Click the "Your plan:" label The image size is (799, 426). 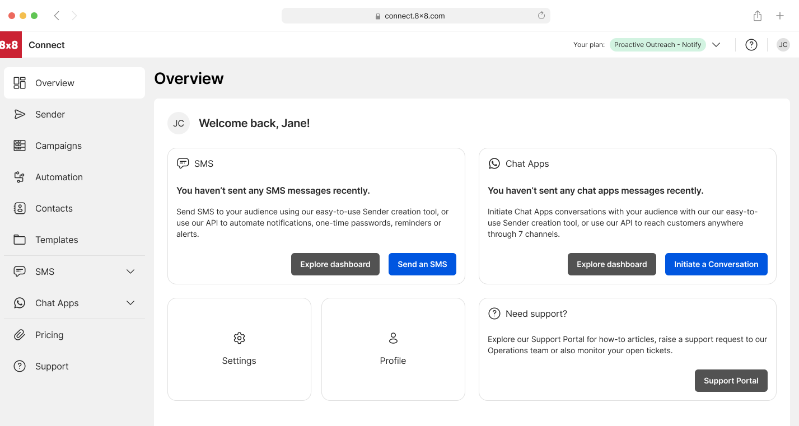tap(589, 45)
